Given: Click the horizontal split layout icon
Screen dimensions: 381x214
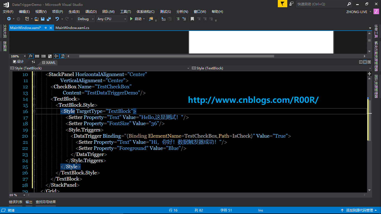Looking at the screenshot, I should 365,62.
